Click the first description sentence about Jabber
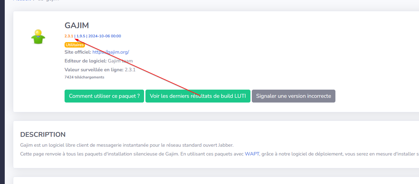The height and width of the screenshot is (184, 419). 127,145
